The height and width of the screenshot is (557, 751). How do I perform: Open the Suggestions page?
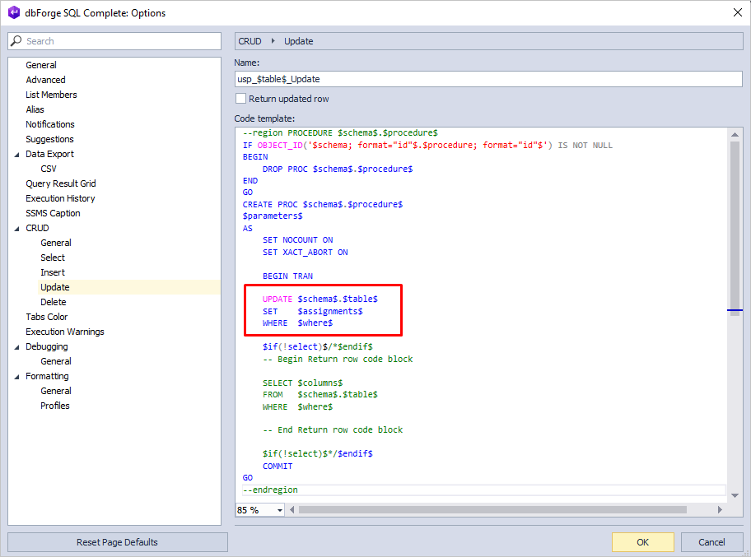coord(49,139)
